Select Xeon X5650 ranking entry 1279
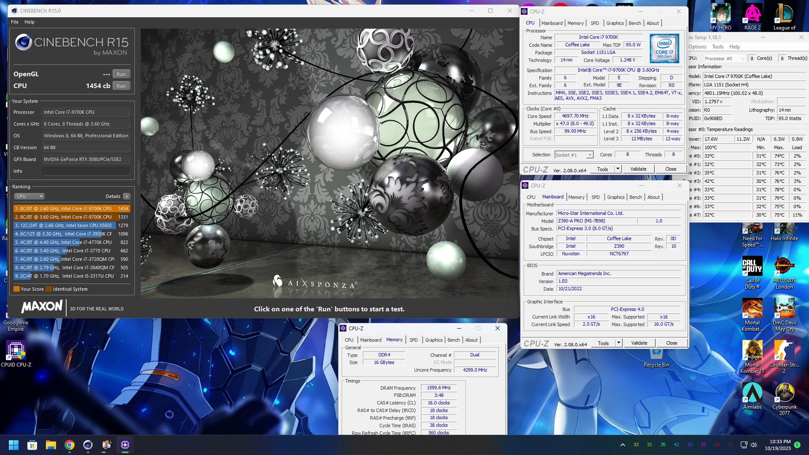The width and height of the screenshot is (809, 455). [x=72, y=225]
